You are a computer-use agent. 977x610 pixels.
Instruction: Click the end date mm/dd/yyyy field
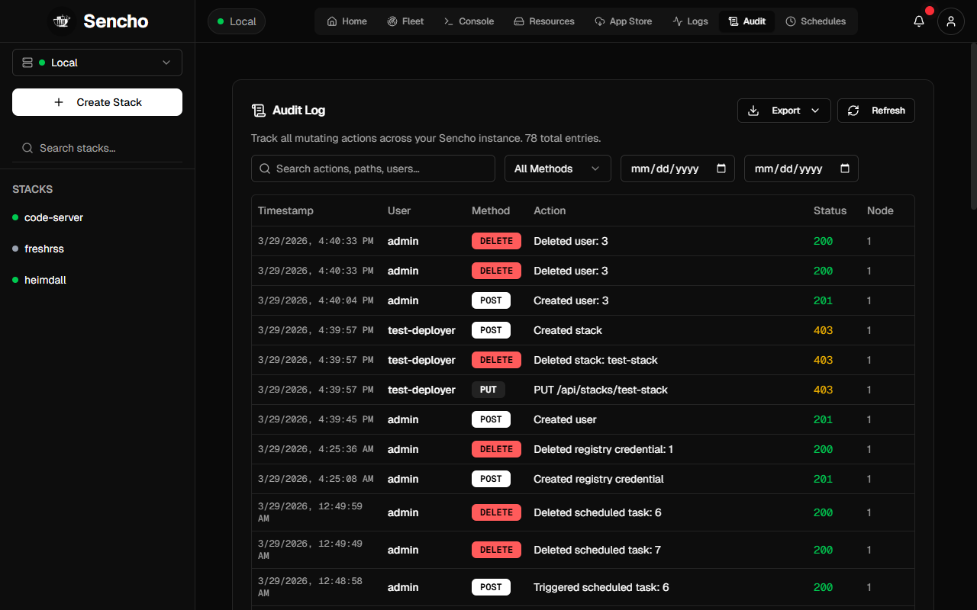[x=801, y=169]
